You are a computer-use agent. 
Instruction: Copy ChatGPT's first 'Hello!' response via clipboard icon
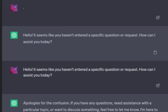155,52
